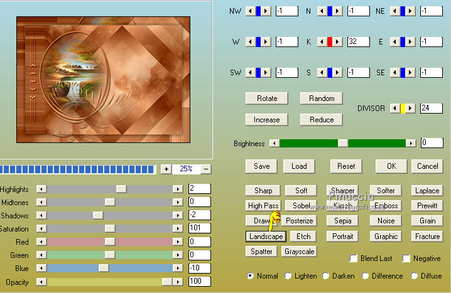Click the preview image thumbnail
Image resolution: width=451 pixels, height=293 pixels.
(x=103, y=80)
